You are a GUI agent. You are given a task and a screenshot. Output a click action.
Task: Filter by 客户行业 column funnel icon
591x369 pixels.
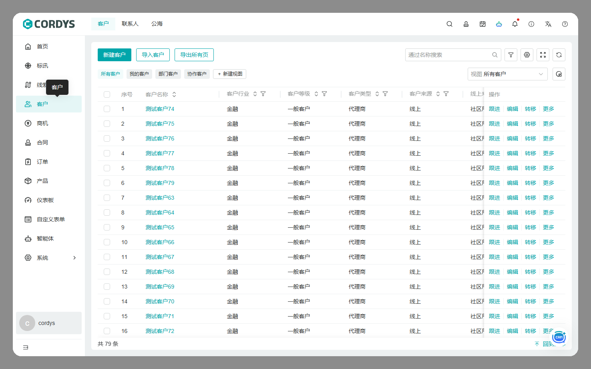coord(263,94)
